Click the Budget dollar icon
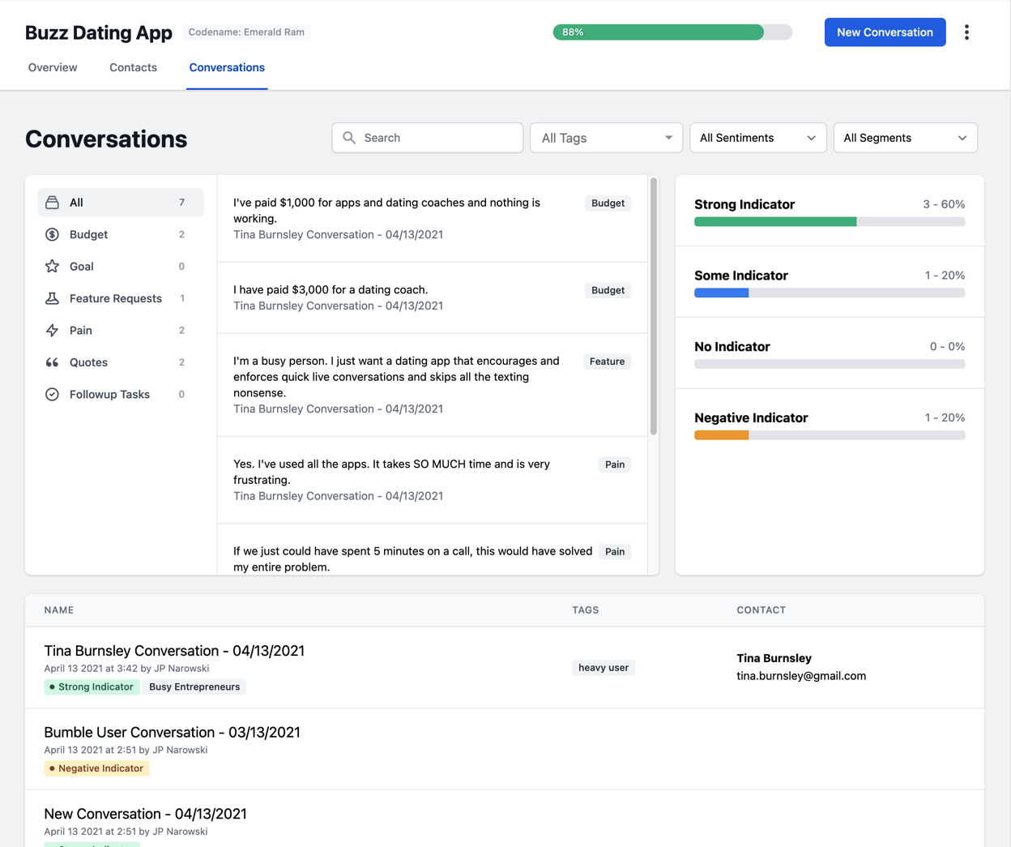 (52, 234)
